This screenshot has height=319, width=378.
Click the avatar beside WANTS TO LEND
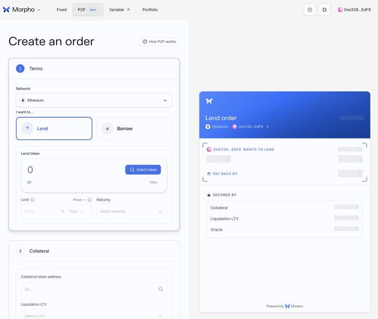209,149
